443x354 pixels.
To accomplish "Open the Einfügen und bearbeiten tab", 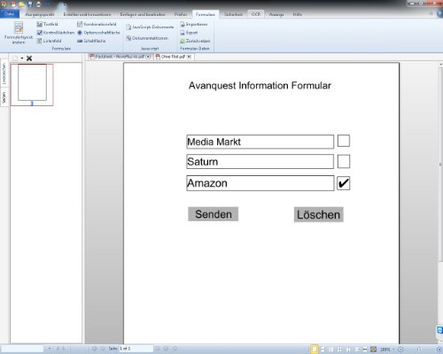I will [143, 14].
